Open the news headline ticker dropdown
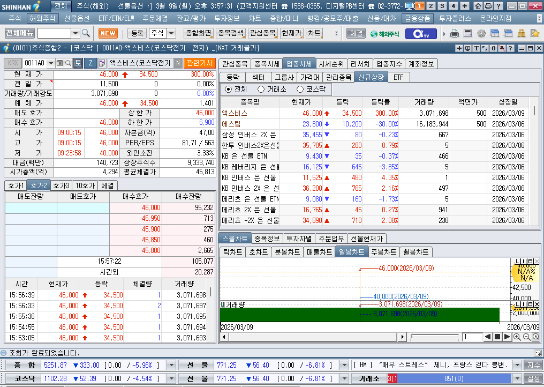This screenshot has height=387, width=544. tap(518, 365)
